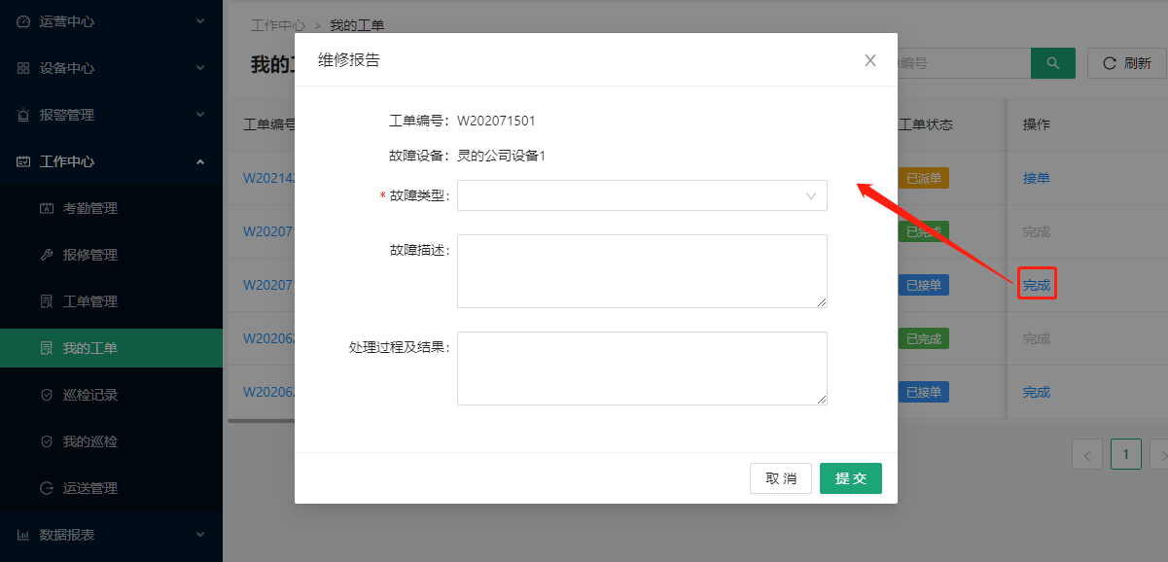Click the 运送管理 icon in sidebar

(x=46, y=488)
